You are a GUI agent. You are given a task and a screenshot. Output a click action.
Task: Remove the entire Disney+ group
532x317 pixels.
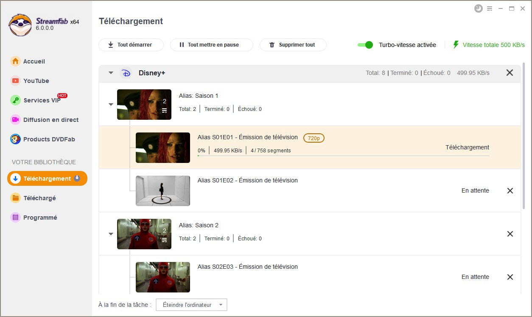(x=510, y=73)
